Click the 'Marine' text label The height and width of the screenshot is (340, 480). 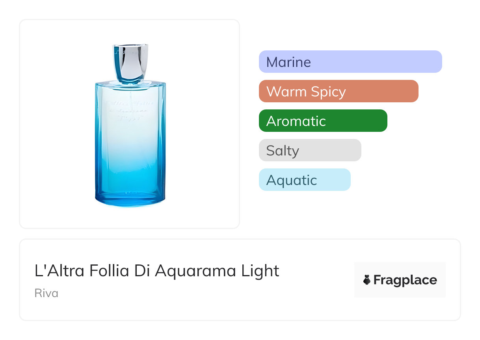click(288, 62)
